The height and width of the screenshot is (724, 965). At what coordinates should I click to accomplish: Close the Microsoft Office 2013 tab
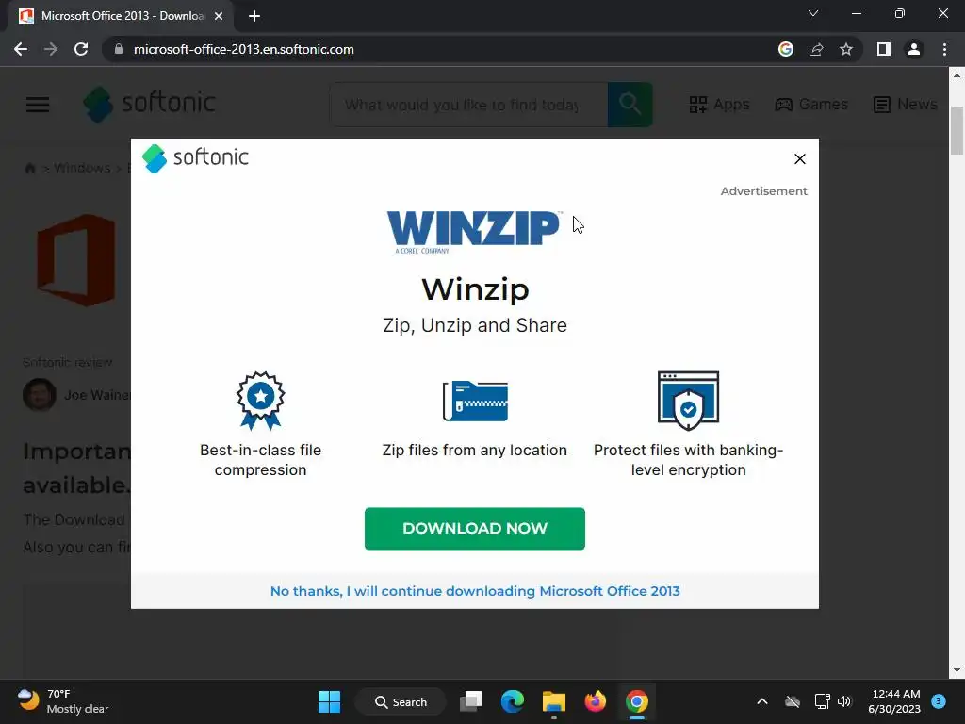[219, 16]
